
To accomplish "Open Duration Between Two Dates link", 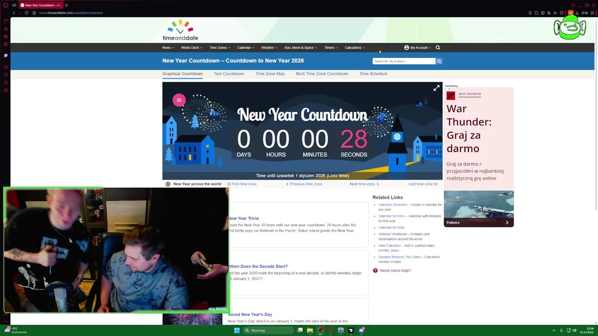I will 399,257.
